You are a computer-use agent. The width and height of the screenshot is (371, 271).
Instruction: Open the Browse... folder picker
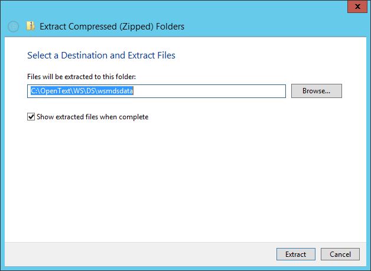[x=316, y=91]
